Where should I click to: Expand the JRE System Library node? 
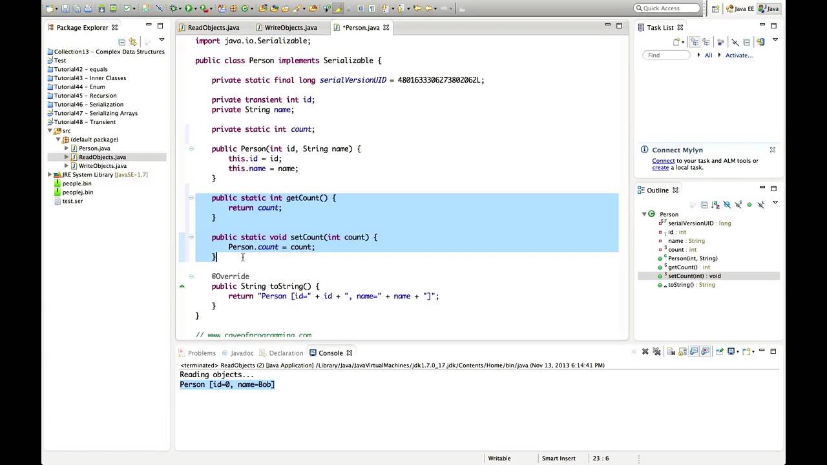pyautogui.click(x=50, y=175)
